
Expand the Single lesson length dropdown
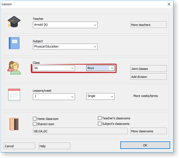point(100,96)
